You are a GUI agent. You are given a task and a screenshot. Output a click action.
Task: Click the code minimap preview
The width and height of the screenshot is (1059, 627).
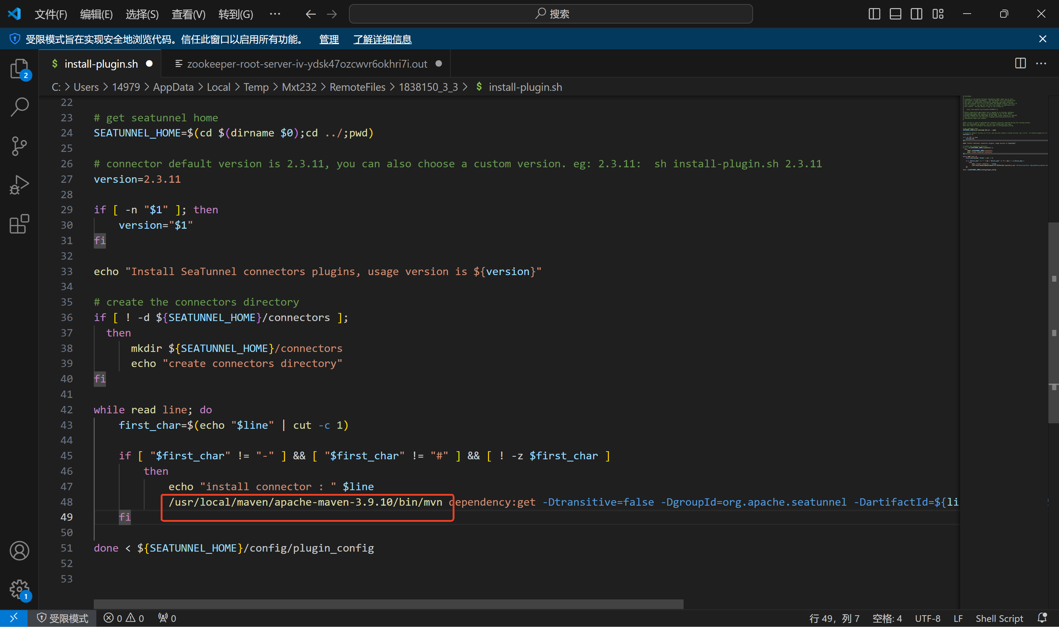[1005, 133]
